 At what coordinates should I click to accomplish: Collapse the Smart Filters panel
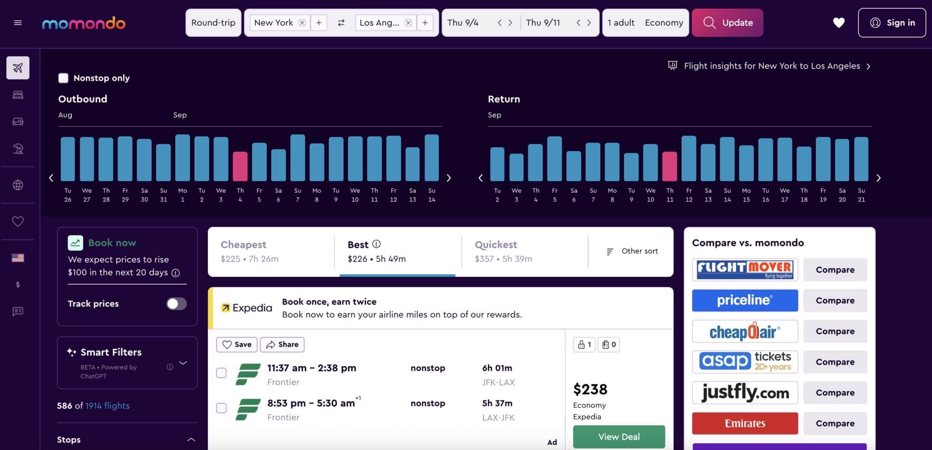click(184, 363)
